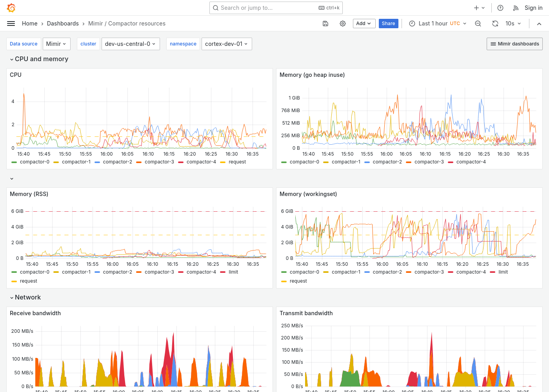Open the 10s refresh interval dropdown
The height and width of the screenshot is (392, 549).
tap(513, 24)
